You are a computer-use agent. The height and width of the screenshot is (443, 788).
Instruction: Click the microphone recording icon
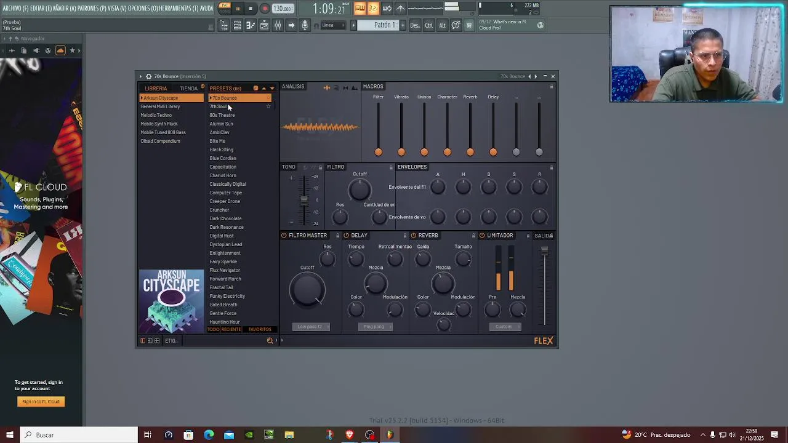[x=304, y=25]
